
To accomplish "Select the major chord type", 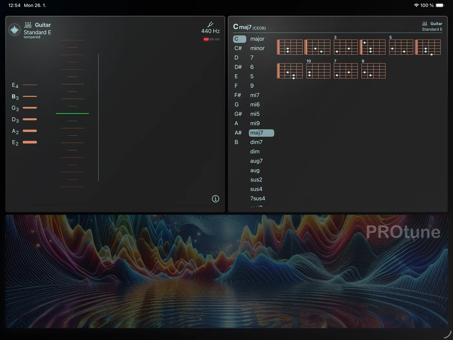I will point(257,39).
